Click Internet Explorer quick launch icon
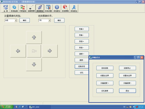 [x=20, y=107]
